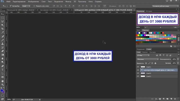Select the Eraser tool
This screenshot has height=101, width=180.
pos(3,51)
